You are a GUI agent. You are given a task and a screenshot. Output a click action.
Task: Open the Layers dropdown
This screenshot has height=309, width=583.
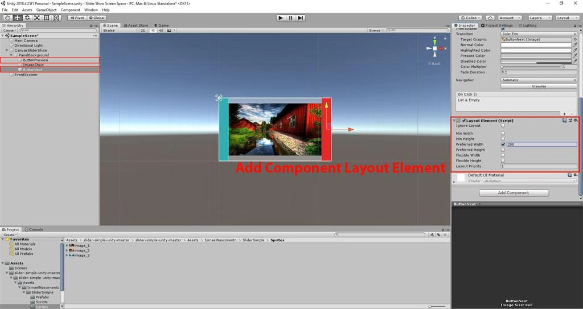[x=540, y=18]
